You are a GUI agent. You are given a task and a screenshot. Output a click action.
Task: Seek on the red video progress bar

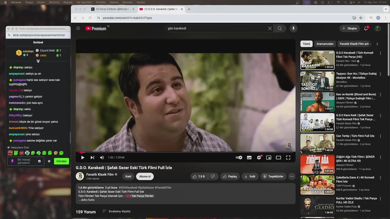186,152
